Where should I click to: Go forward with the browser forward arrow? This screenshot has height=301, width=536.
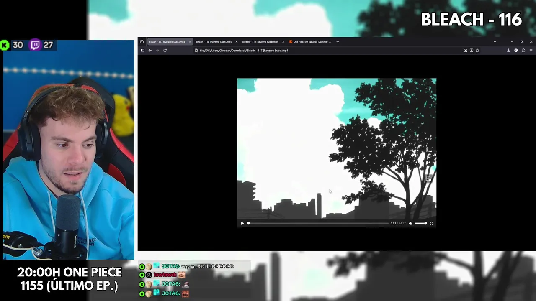click(x=157, y=51)
